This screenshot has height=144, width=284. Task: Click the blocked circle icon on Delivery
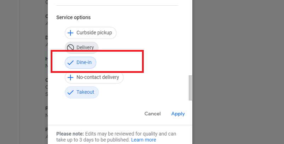tap(70, 47)
